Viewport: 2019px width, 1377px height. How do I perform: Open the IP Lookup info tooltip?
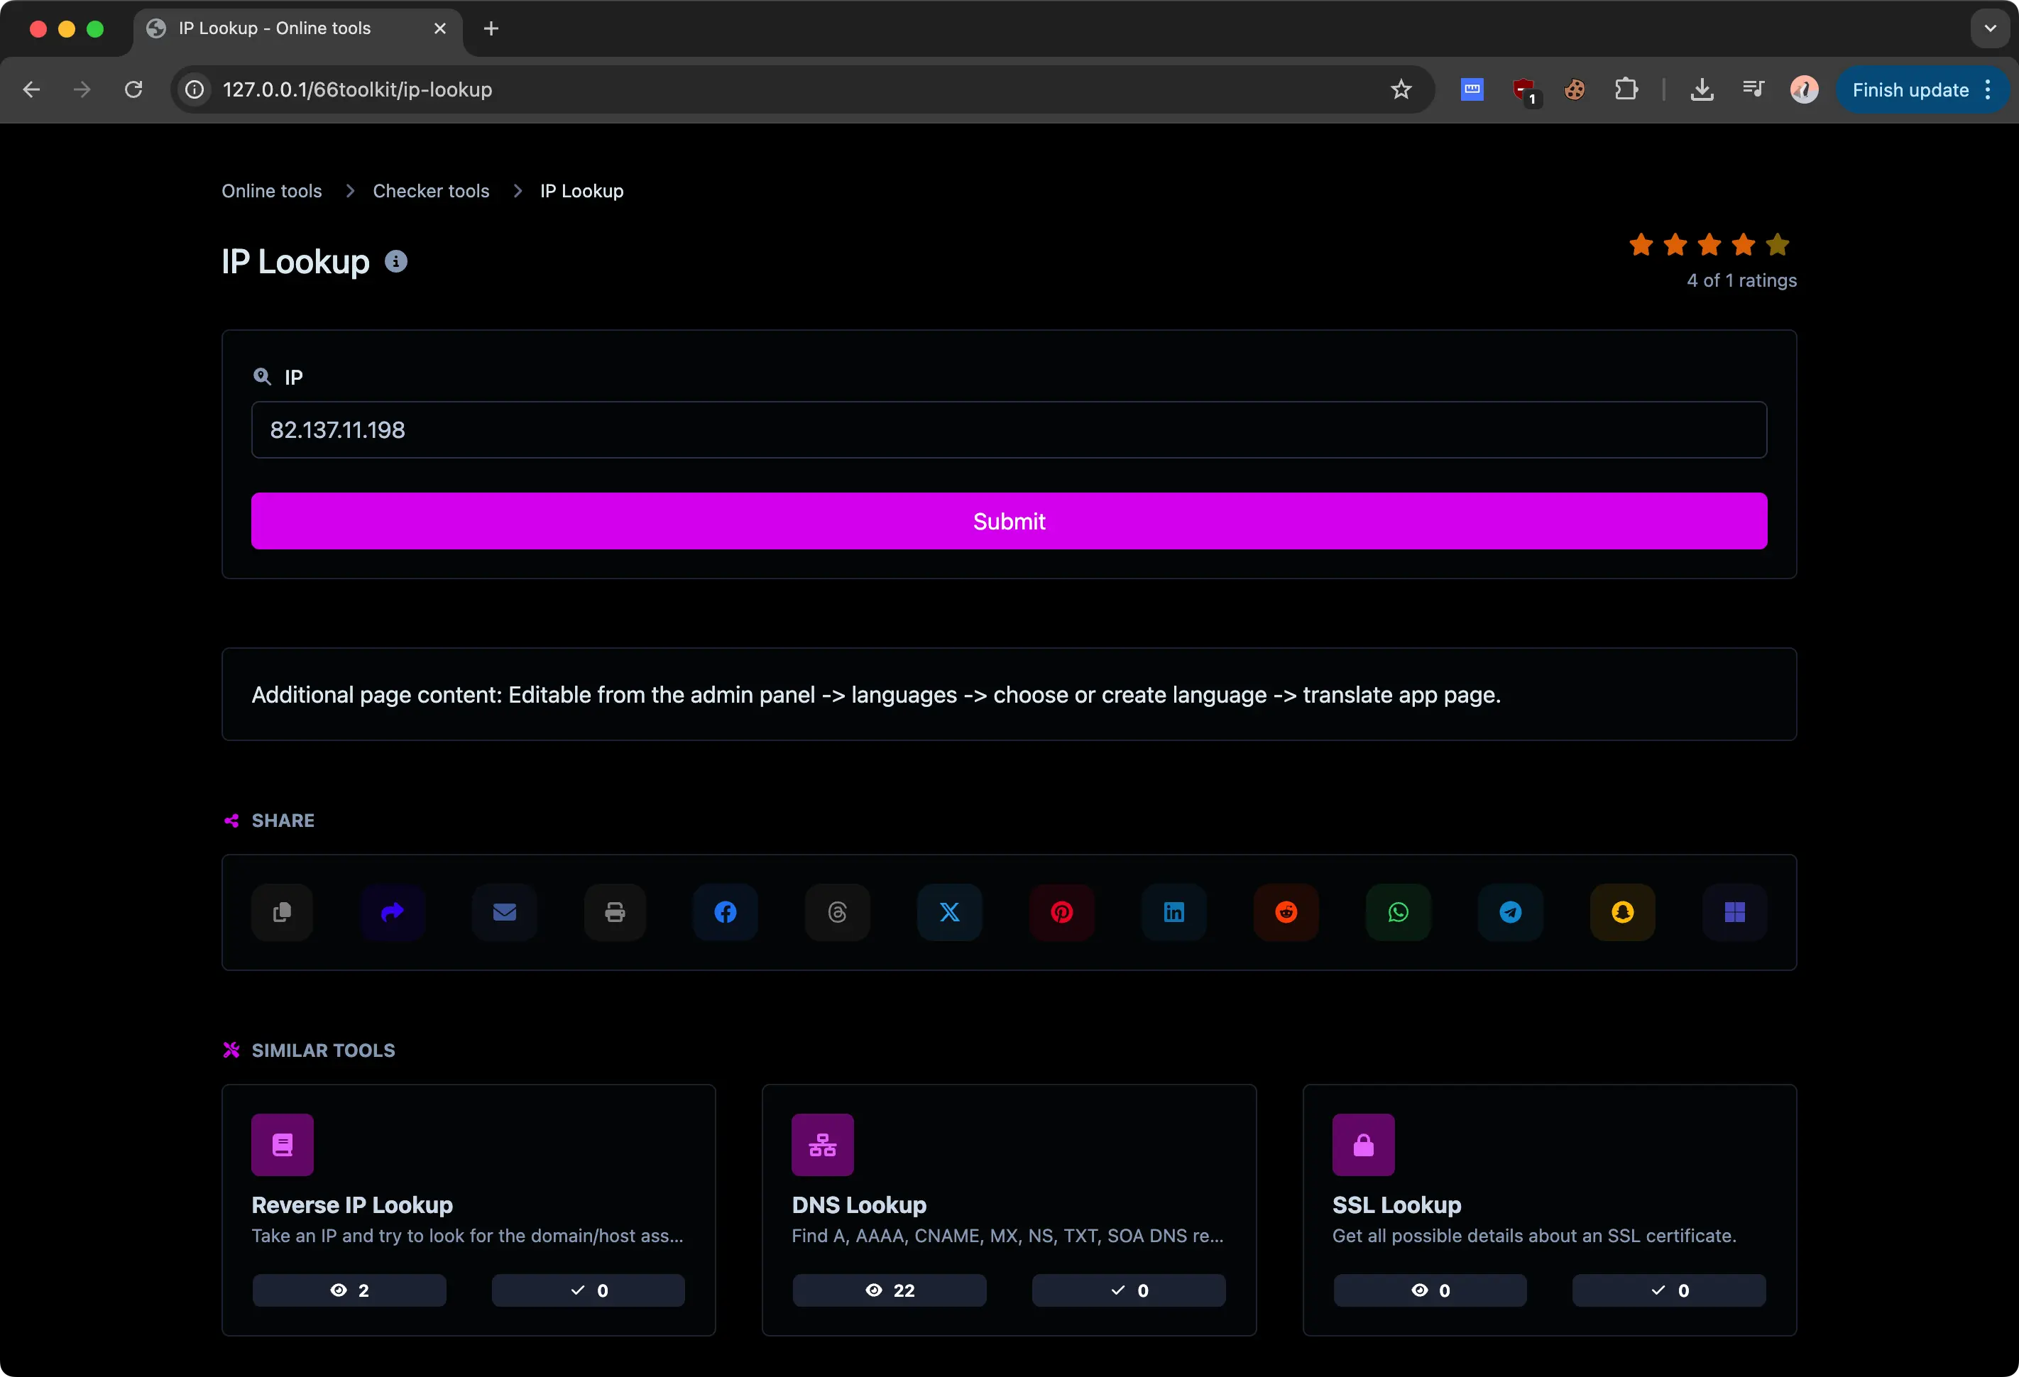click(x=397, y=261)
